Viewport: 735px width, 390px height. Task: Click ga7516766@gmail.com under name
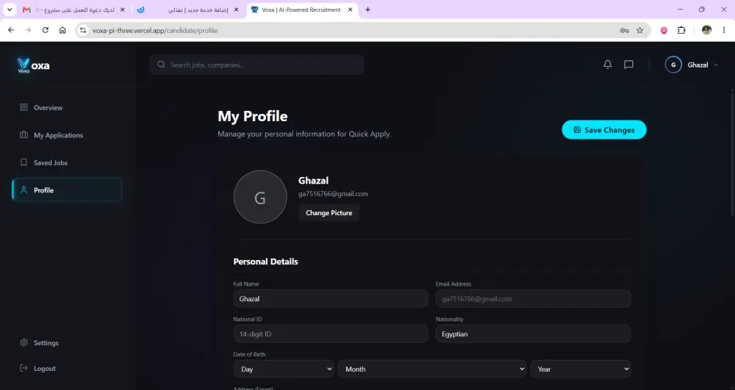click(333, 194)
